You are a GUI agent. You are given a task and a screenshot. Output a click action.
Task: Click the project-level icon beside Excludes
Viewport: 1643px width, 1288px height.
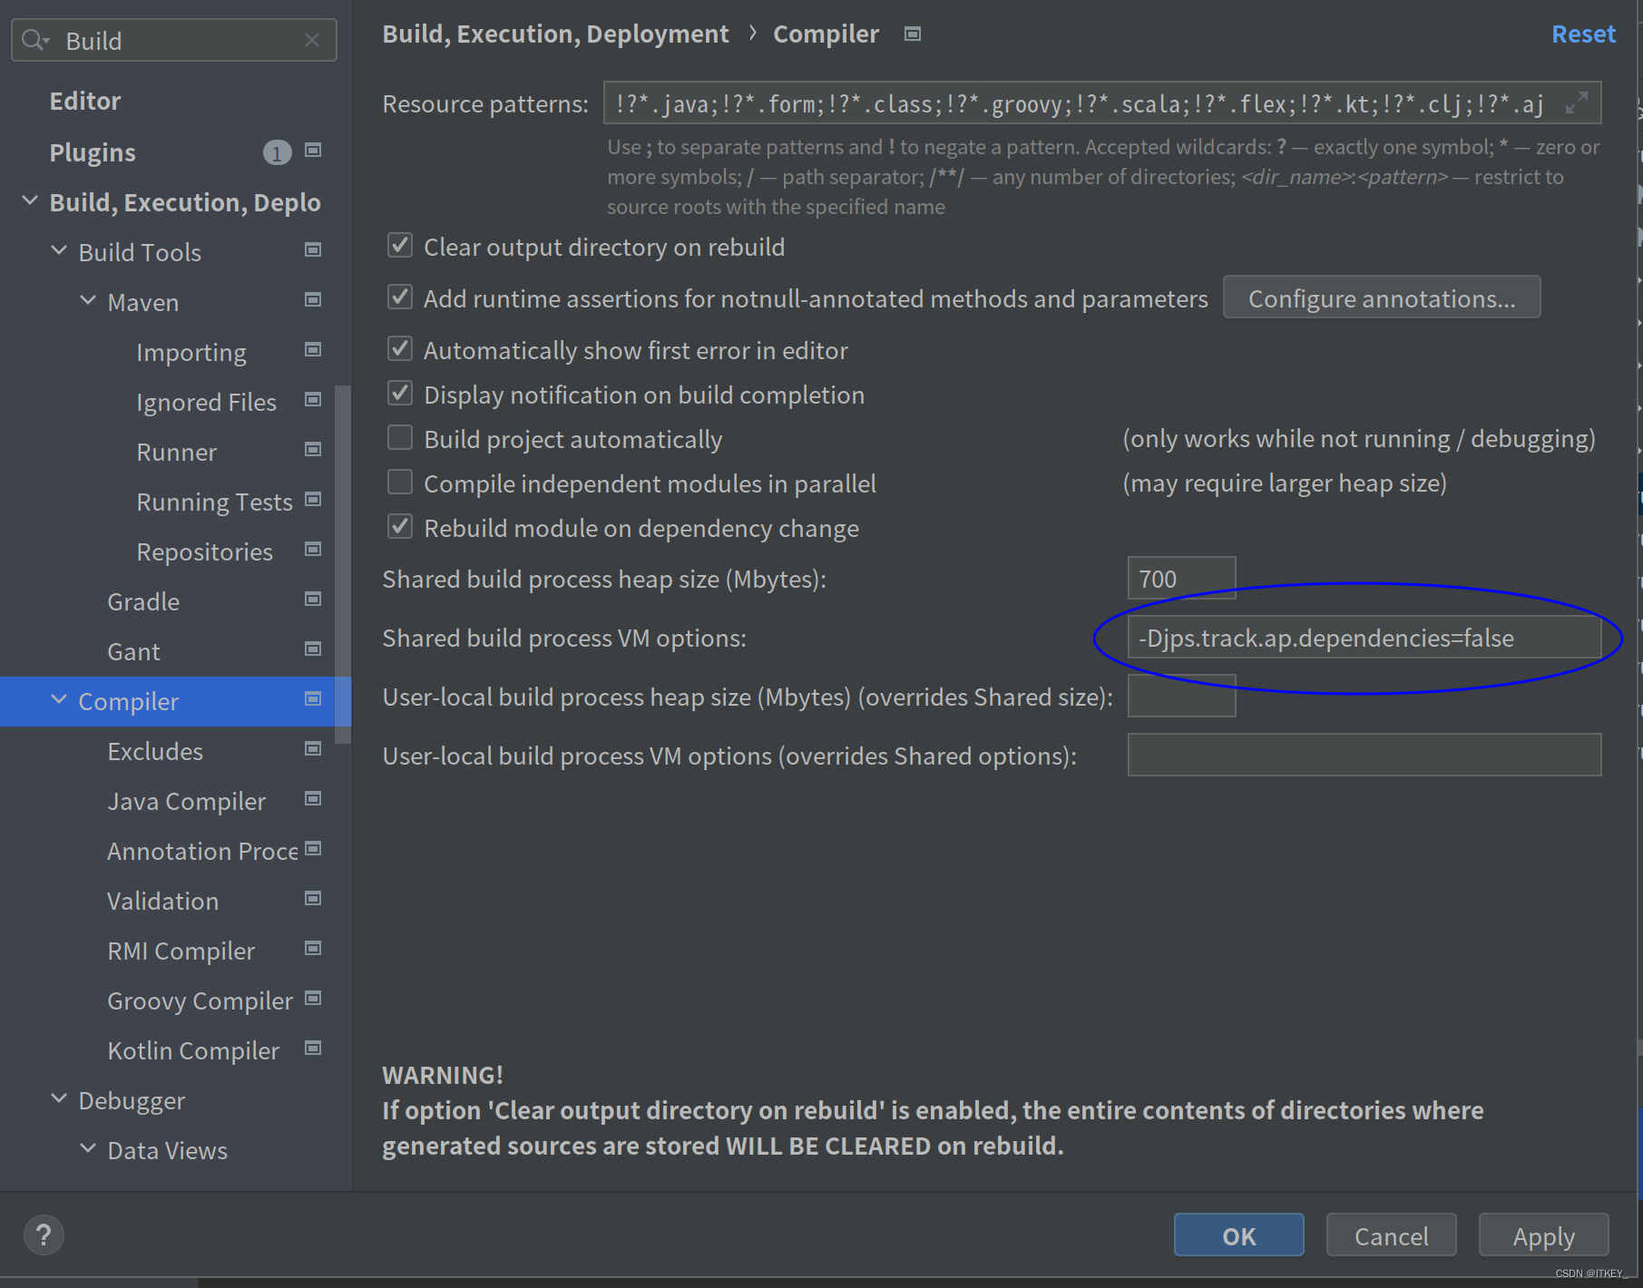coord(313,749)
